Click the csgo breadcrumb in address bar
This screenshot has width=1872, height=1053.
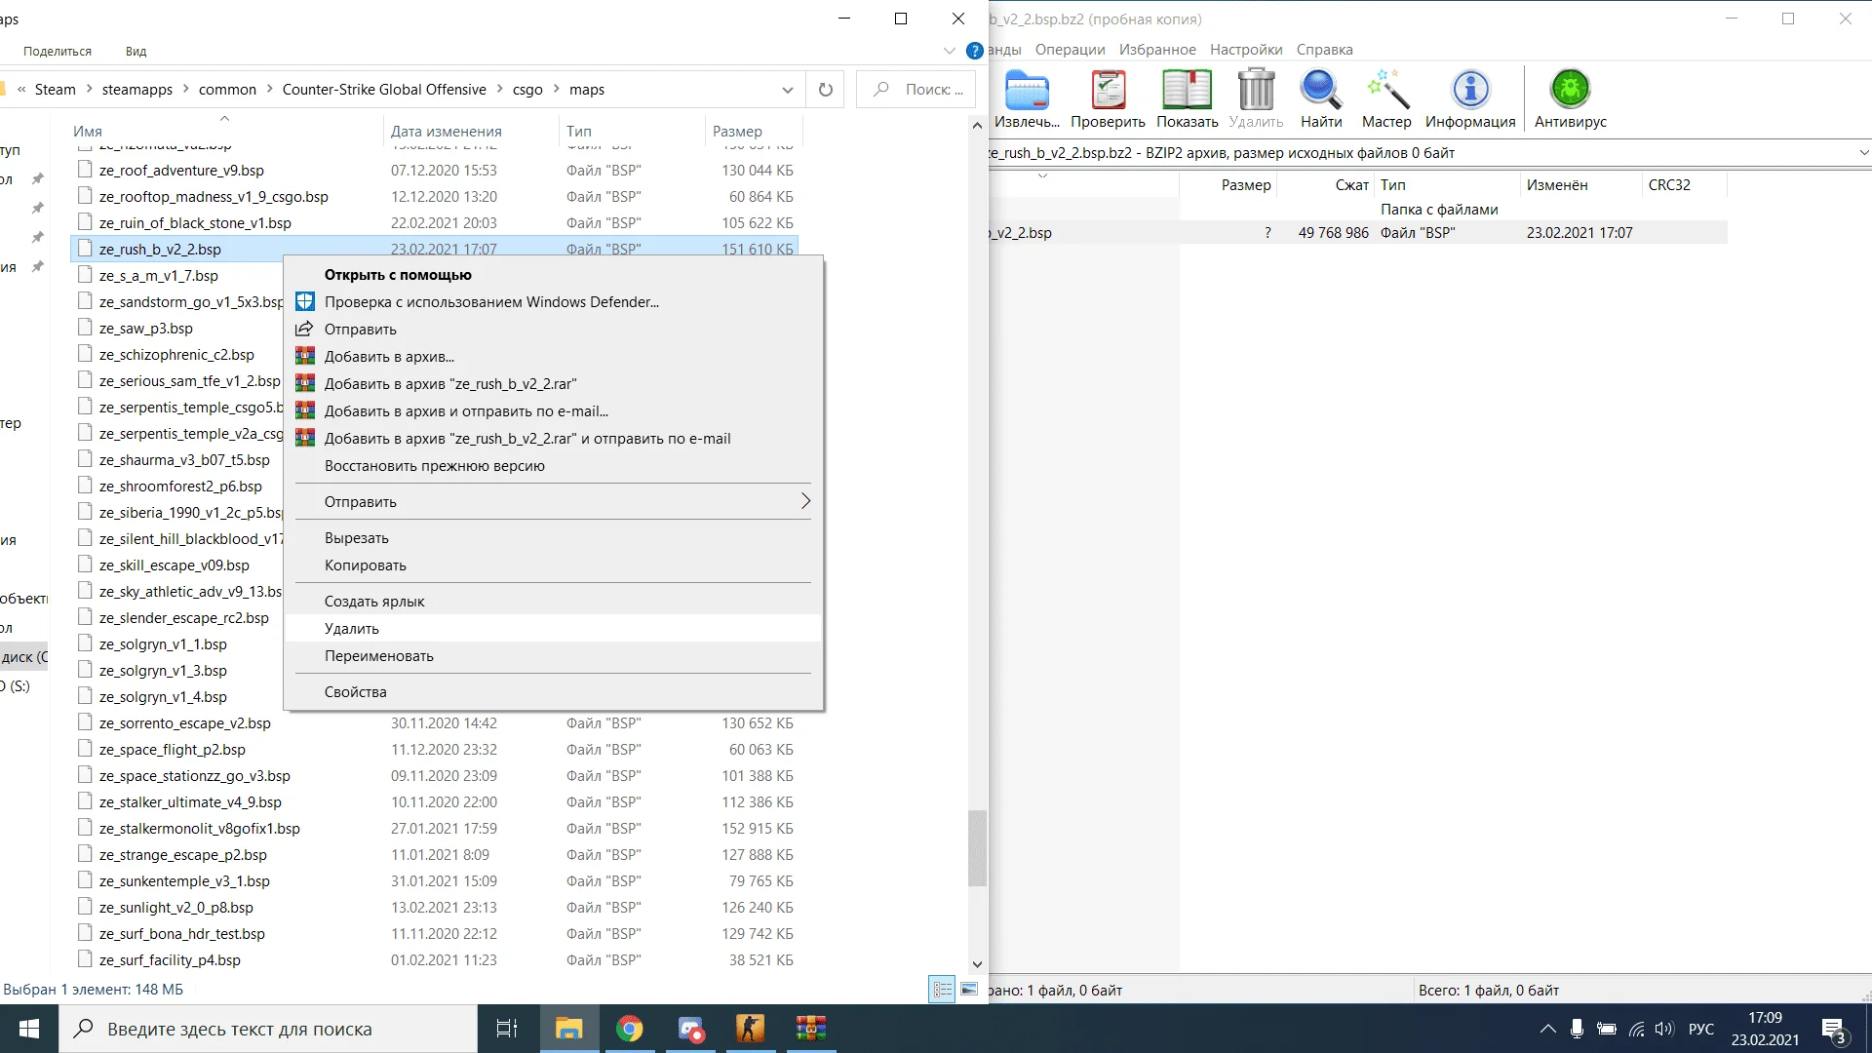tap(527, 90)
